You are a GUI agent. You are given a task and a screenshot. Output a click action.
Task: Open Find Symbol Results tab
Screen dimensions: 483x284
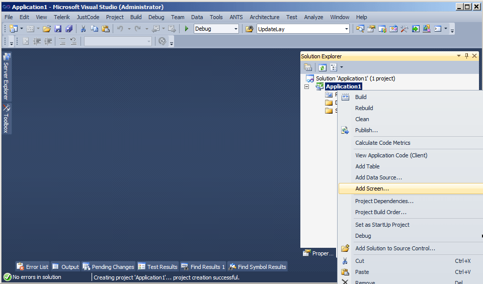point(257,267)
